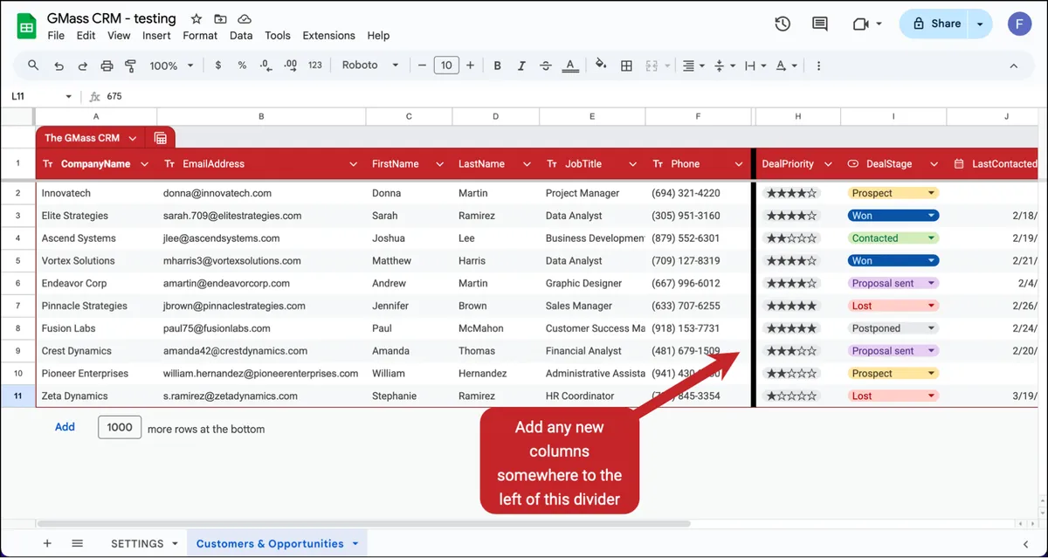Open the fill color bucket
This screenshot has height=558, width=1048.
[601, 65]
